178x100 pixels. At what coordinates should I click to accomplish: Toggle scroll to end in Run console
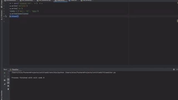coord(8,83)
